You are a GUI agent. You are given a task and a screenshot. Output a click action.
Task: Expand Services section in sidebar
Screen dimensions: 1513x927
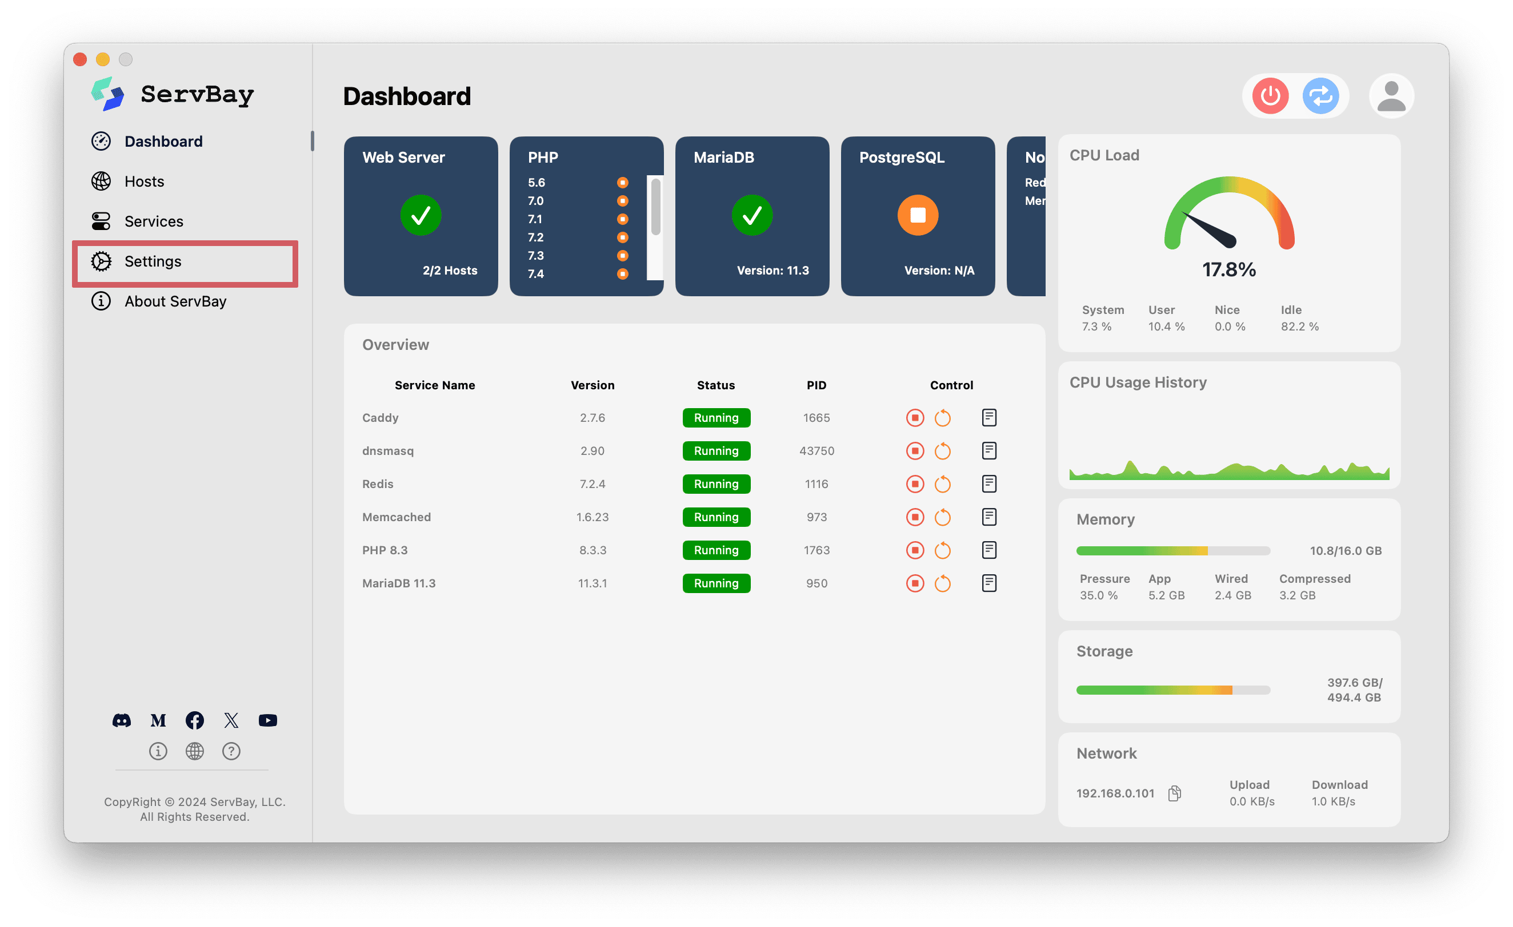151,221
